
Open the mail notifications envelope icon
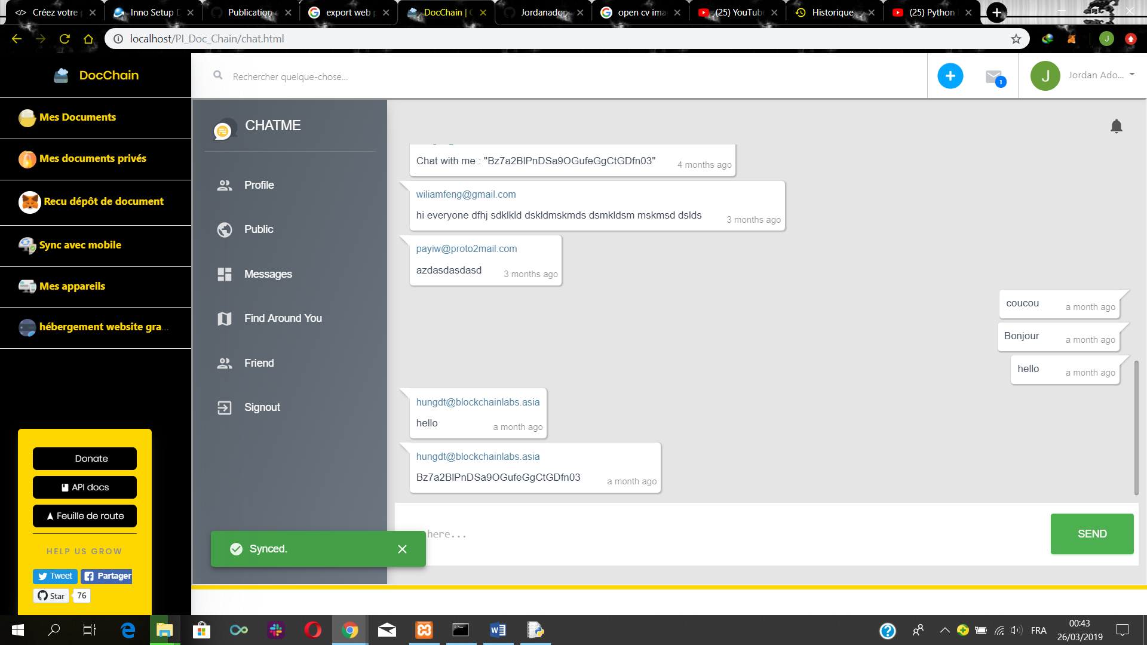(x=994, y=76)
